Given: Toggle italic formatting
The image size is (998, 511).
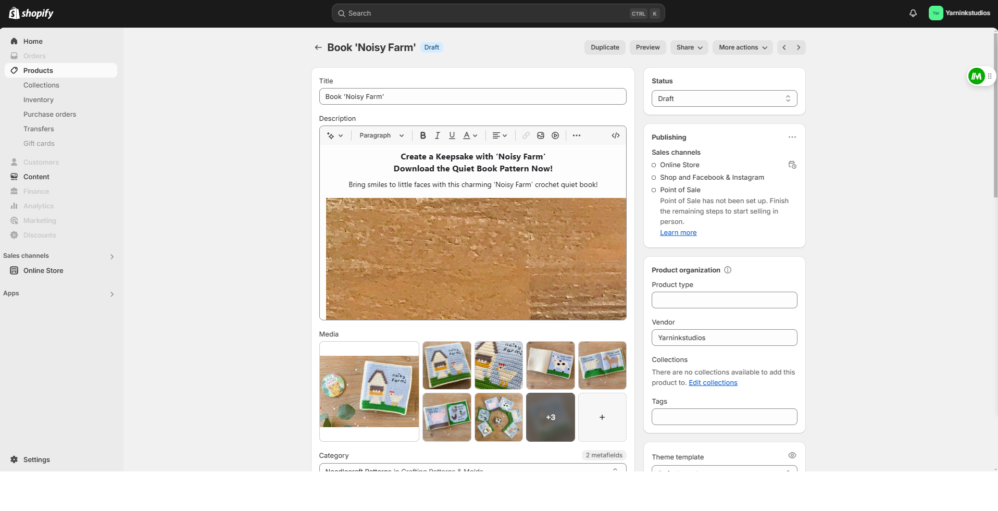Looking at the screenshot, I should [438, 135].
